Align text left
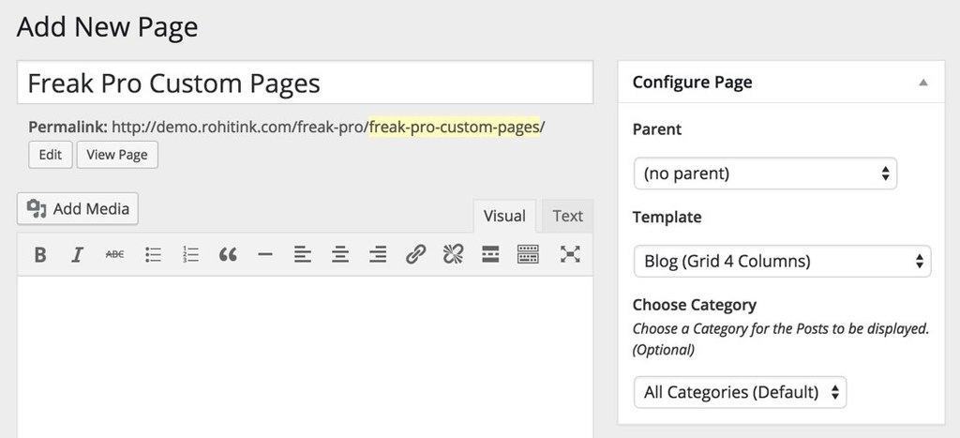960x438 pixels. (x=303, y=254)
